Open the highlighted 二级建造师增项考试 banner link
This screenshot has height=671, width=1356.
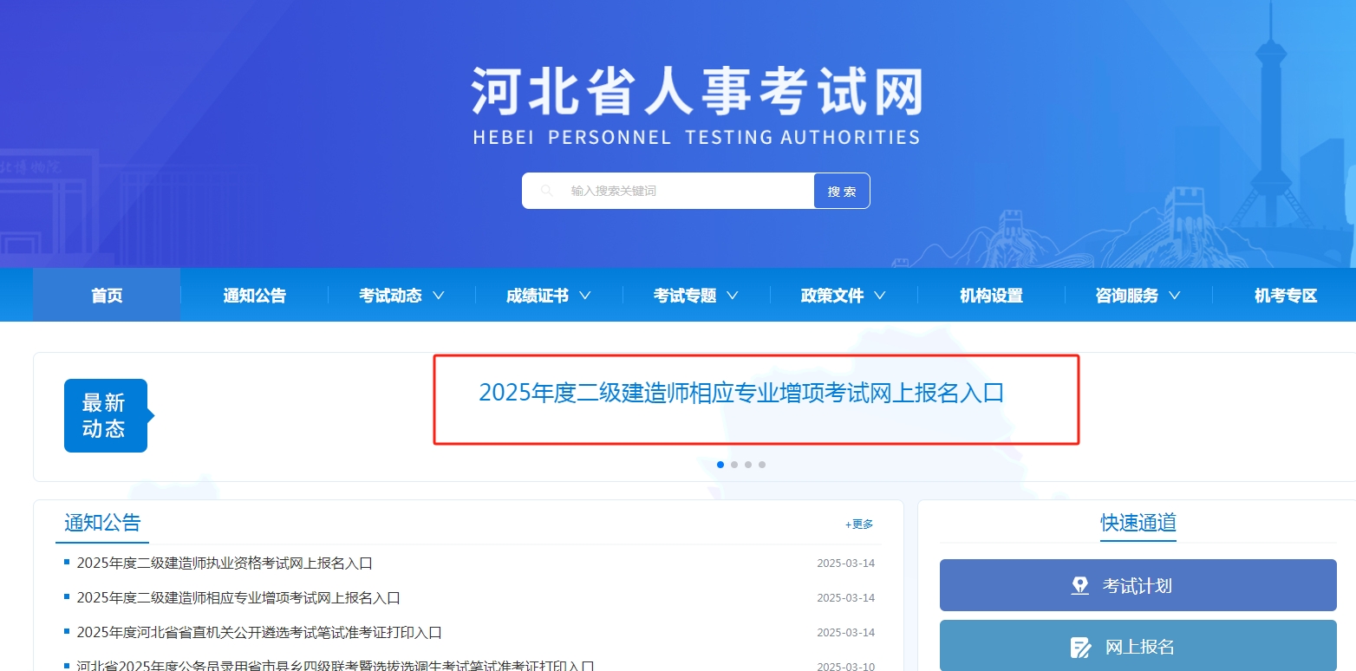pyautogui.click(x=742, y=394)
